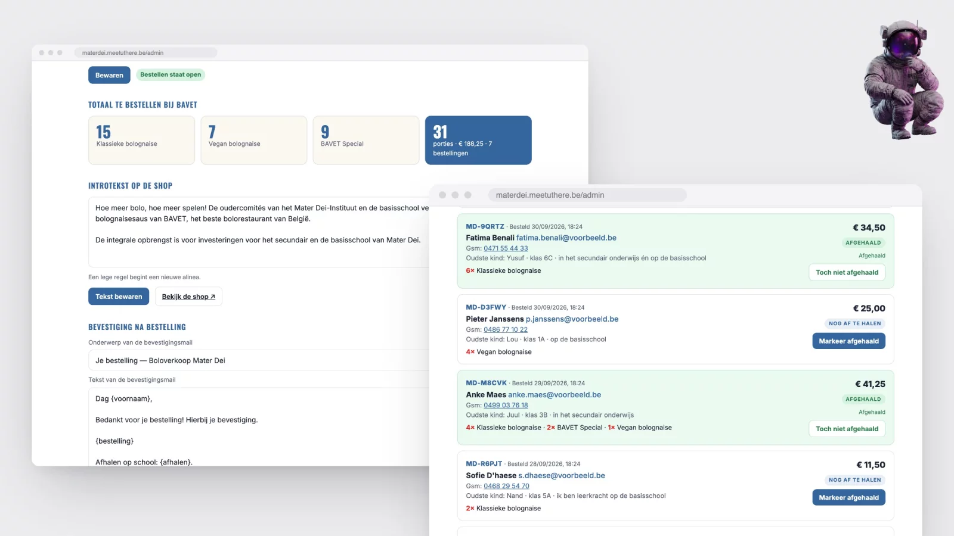Click the order code MD-D3FWY

(x=486, y=307)
